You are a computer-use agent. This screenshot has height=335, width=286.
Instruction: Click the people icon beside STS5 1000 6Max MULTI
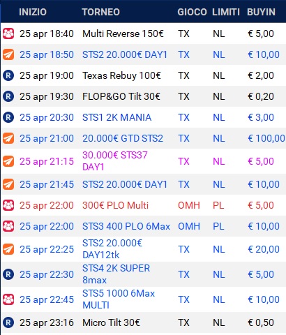coord(8,299)
